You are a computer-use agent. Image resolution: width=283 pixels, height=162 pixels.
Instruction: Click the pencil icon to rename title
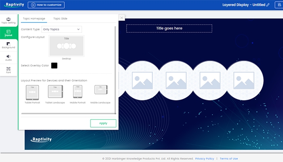point(268,5)
